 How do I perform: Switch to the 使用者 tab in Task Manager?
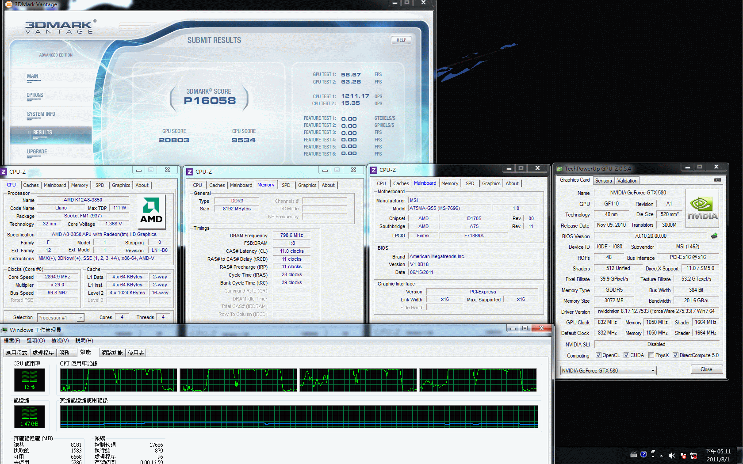click(136, 353)
